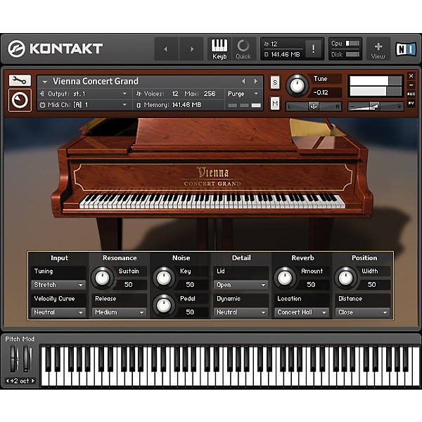
Task: Open instrument menu arrow beside Vienna Concert Grand
Action: 45,82
